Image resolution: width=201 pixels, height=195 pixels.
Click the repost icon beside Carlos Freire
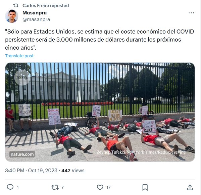(16, 5)
